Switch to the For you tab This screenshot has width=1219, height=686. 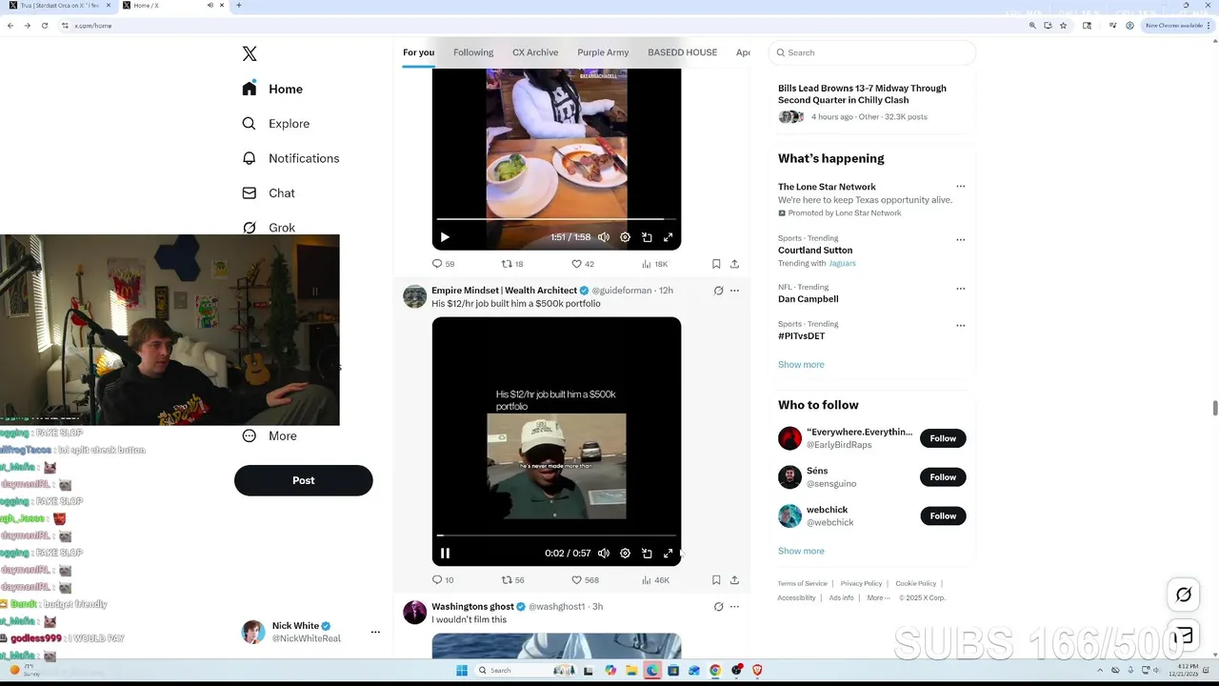[418, 52]
